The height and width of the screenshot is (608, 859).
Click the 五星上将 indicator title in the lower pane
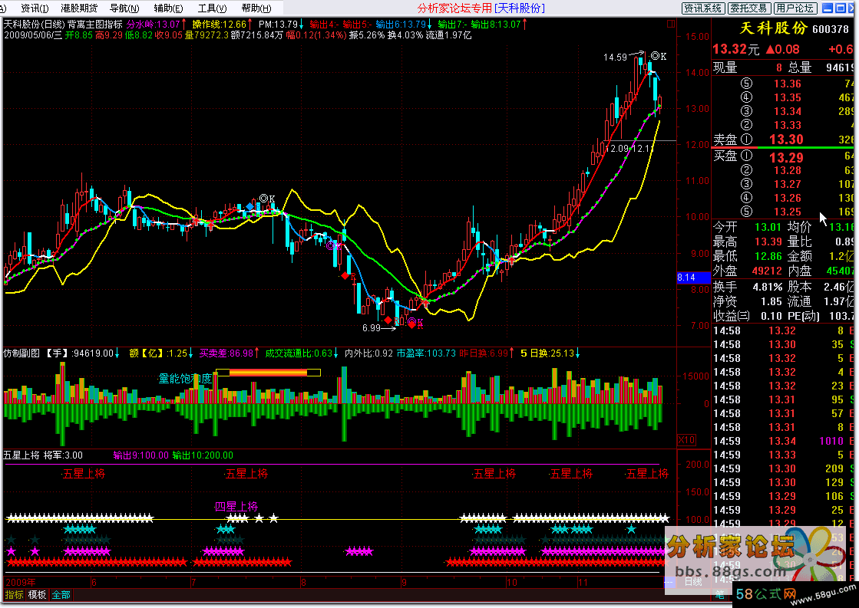21,455
